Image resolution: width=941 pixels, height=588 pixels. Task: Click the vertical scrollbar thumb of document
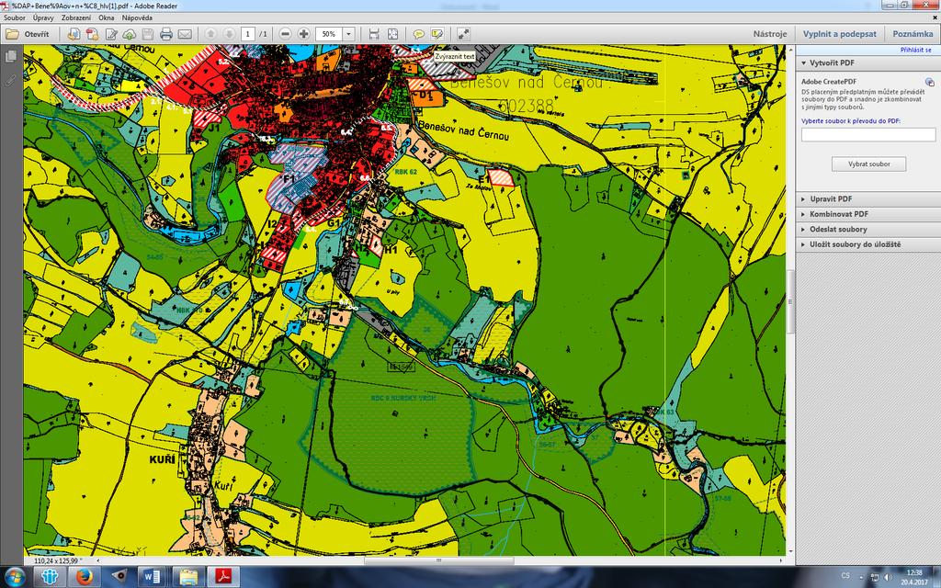(790, 301)
